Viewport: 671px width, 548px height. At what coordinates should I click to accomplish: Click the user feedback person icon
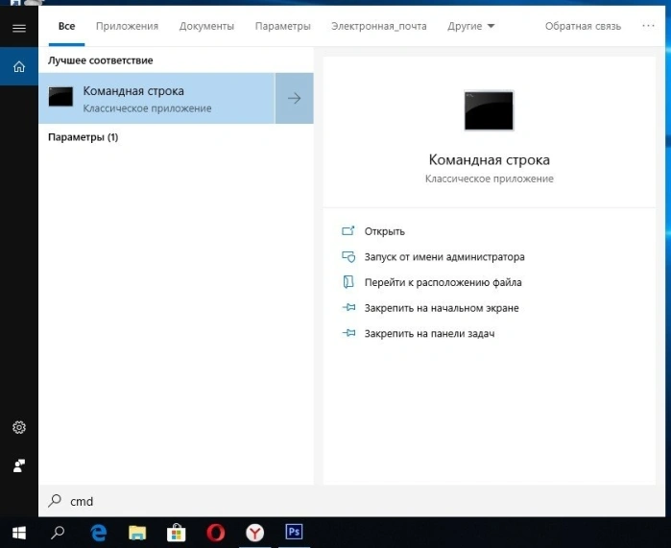19,465
